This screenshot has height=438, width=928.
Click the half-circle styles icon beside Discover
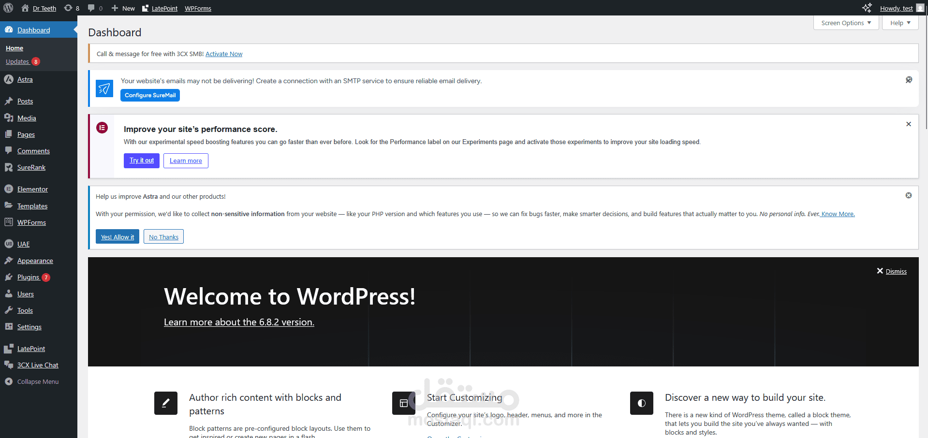point(642,403)
